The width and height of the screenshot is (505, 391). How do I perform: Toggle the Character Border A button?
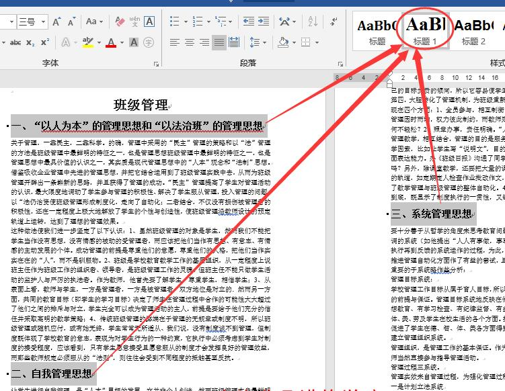149,21
